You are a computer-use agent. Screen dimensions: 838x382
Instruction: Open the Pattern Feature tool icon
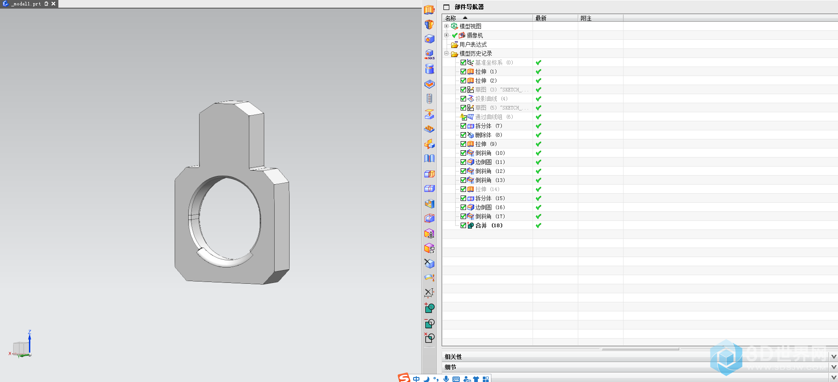pyautogui.click(x=429, y=129)
